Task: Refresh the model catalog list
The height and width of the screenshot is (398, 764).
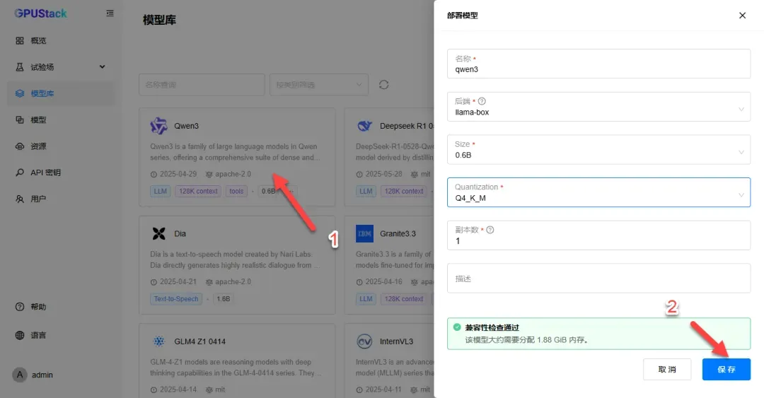Action: tap(384, 84)
